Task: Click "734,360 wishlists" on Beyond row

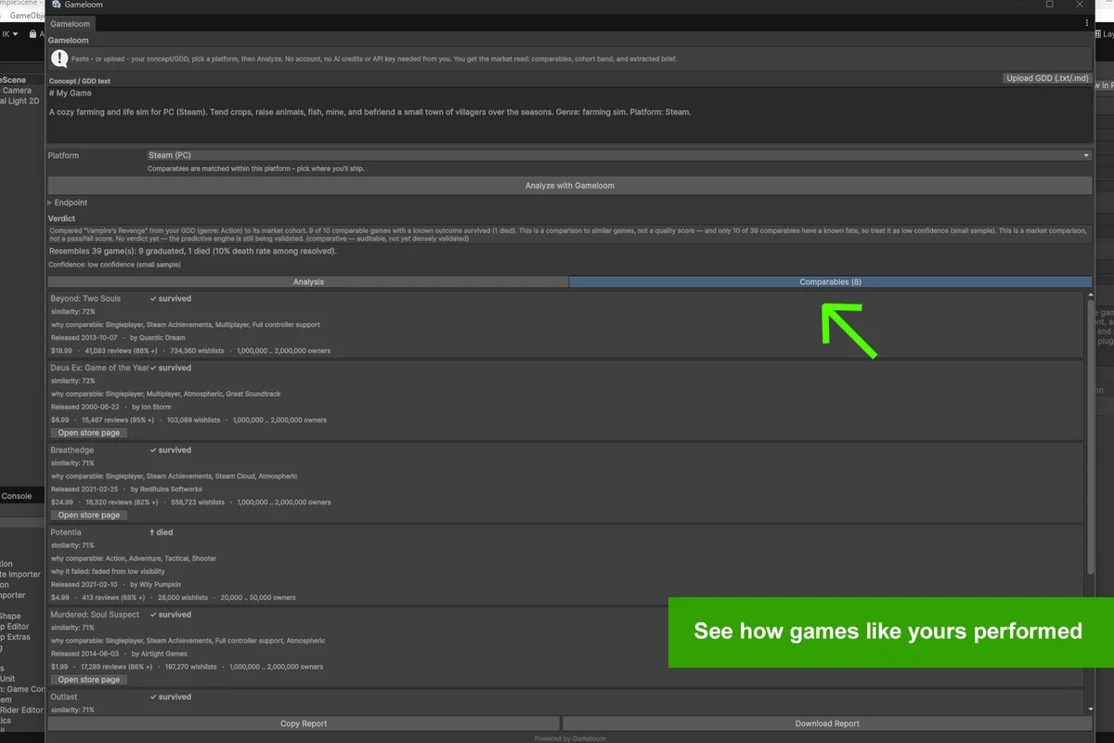Action: pyautogui.click(x=198, y=351)
